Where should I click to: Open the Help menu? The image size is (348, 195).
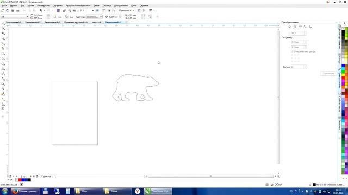[144, 6]
